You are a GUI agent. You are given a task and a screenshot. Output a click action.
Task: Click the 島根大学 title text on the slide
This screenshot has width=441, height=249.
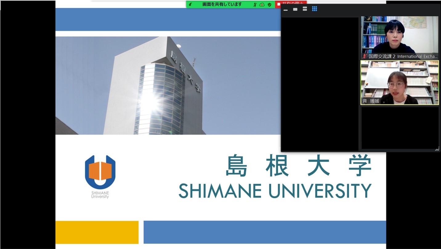(298, 165)
